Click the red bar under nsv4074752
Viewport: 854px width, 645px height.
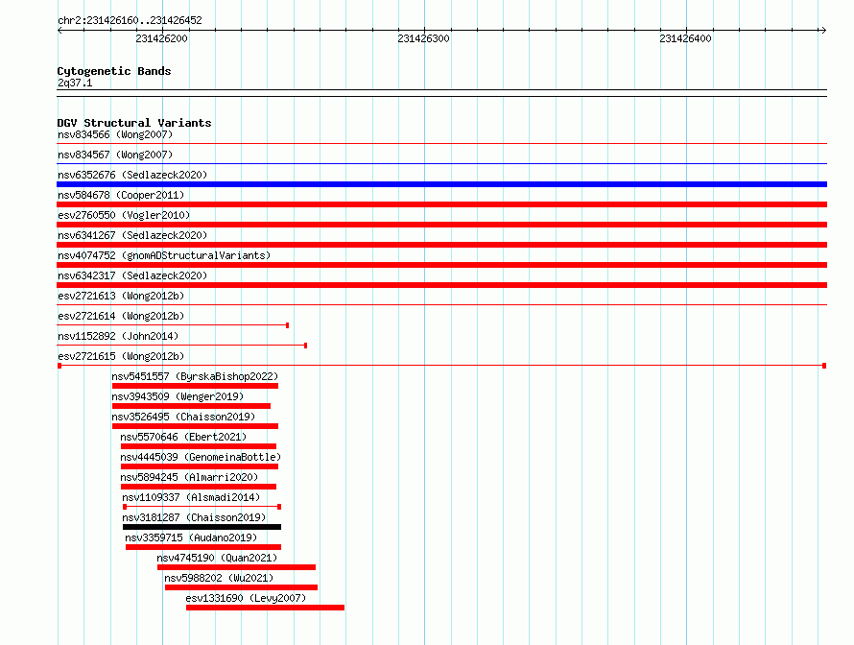441,265
